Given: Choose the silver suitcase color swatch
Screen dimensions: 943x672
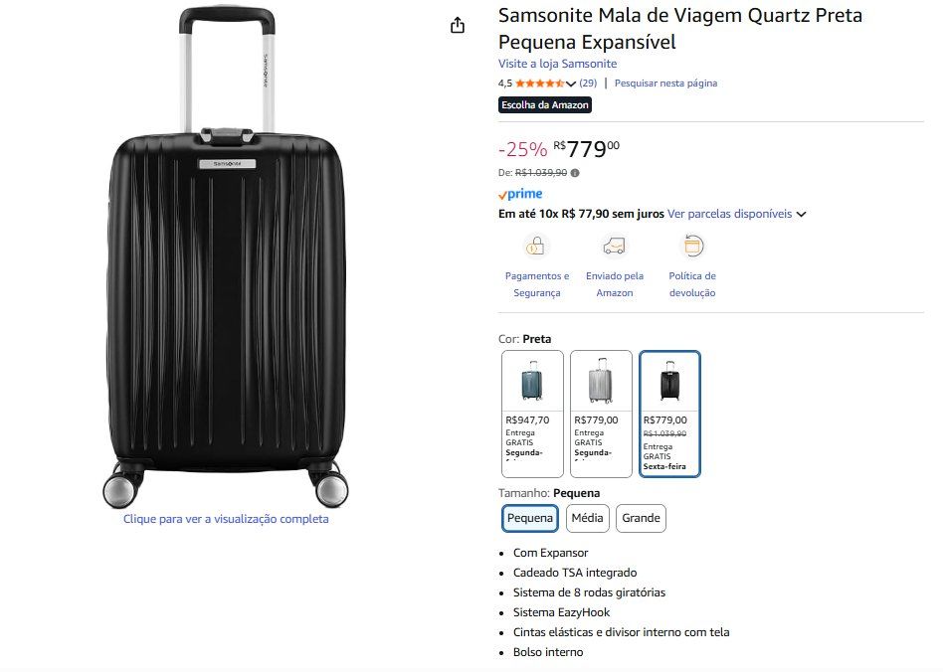Looking at the screenshot, I should click(601, 414).
